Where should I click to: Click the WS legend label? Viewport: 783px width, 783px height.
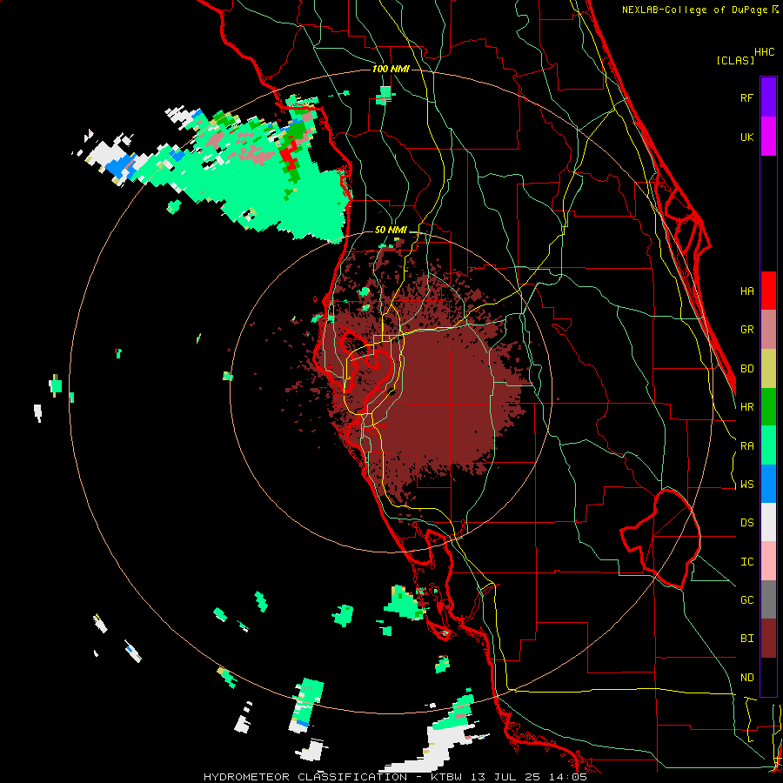[746, 485]
